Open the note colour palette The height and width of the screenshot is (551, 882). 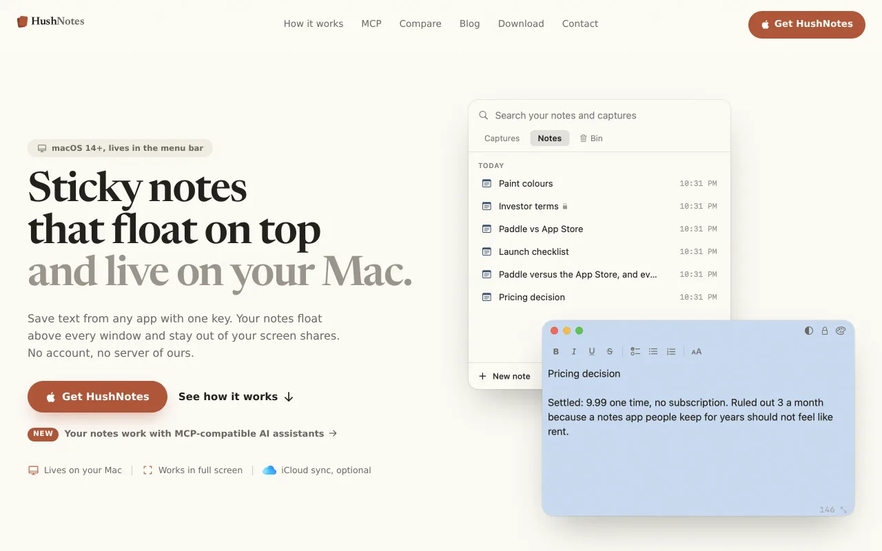click(x=841, y=331)
